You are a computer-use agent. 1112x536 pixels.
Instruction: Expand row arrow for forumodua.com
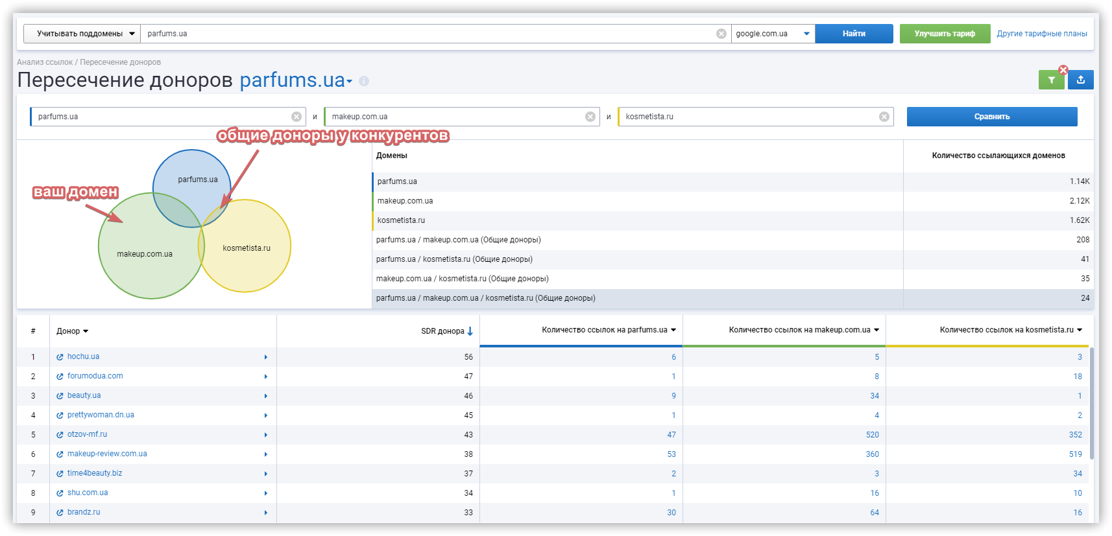coord(266,377)
